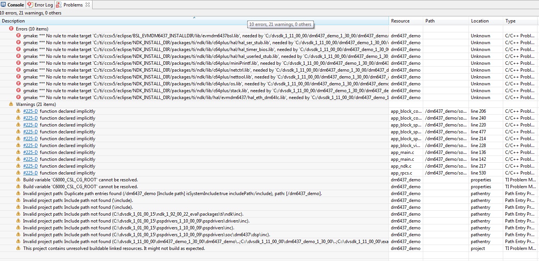Click the warning icon on the 'unresolved buildable linked resources' row

tap(18, 248)
